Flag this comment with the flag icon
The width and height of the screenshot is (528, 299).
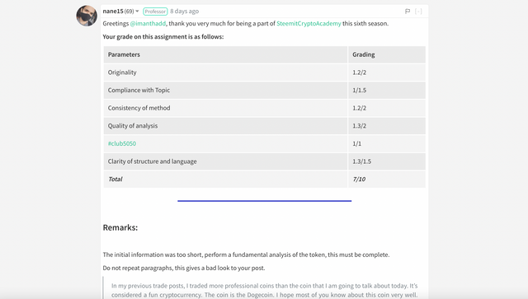coord(408,12)
